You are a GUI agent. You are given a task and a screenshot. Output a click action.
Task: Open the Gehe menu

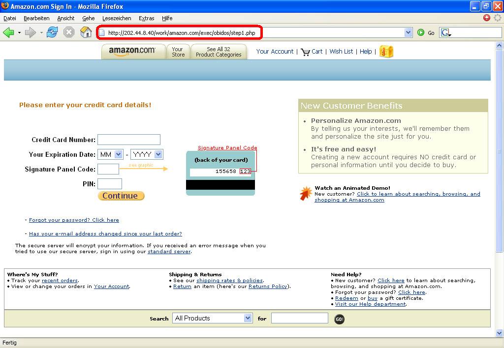[89, 18]
